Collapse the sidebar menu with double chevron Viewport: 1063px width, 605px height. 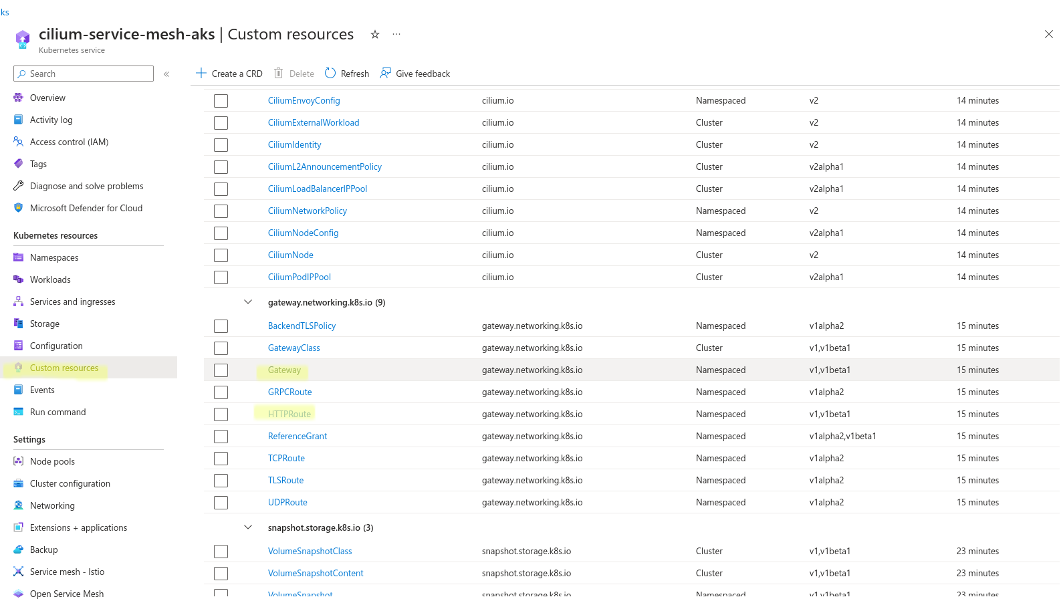click(166, 74)
